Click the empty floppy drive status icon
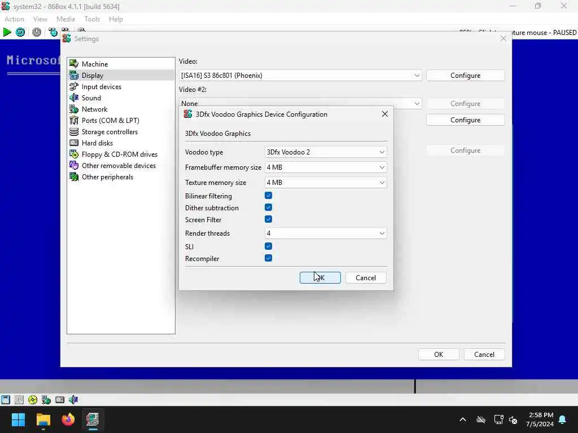578x433 pixels. [19, 400]
